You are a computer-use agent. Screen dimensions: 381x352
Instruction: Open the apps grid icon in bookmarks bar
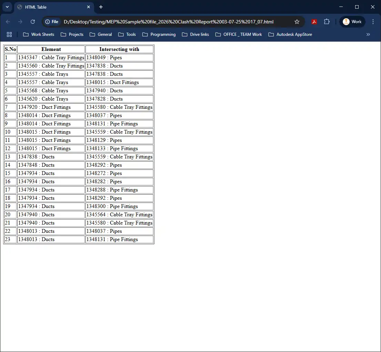(x=9, y=34)
